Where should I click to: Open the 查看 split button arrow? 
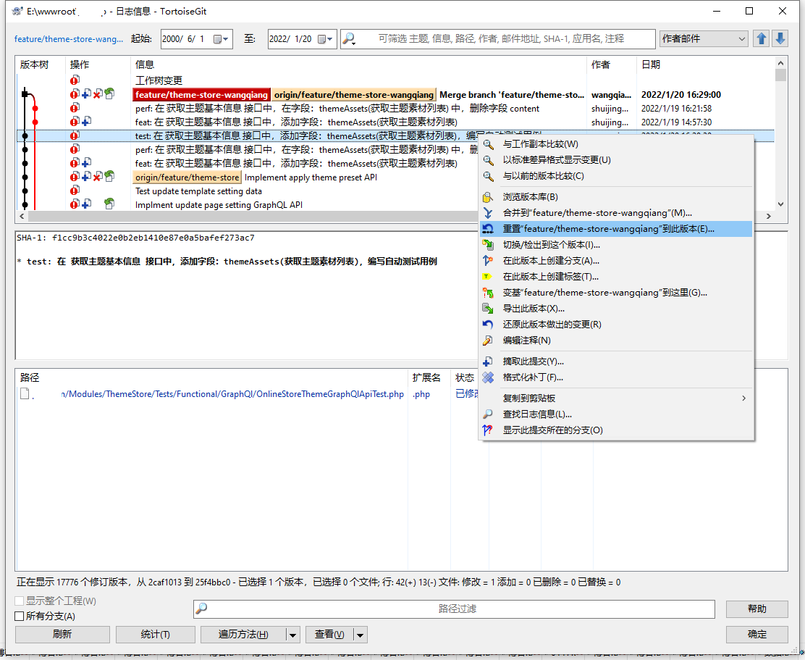pyautogui.click(x=360, y=635)
